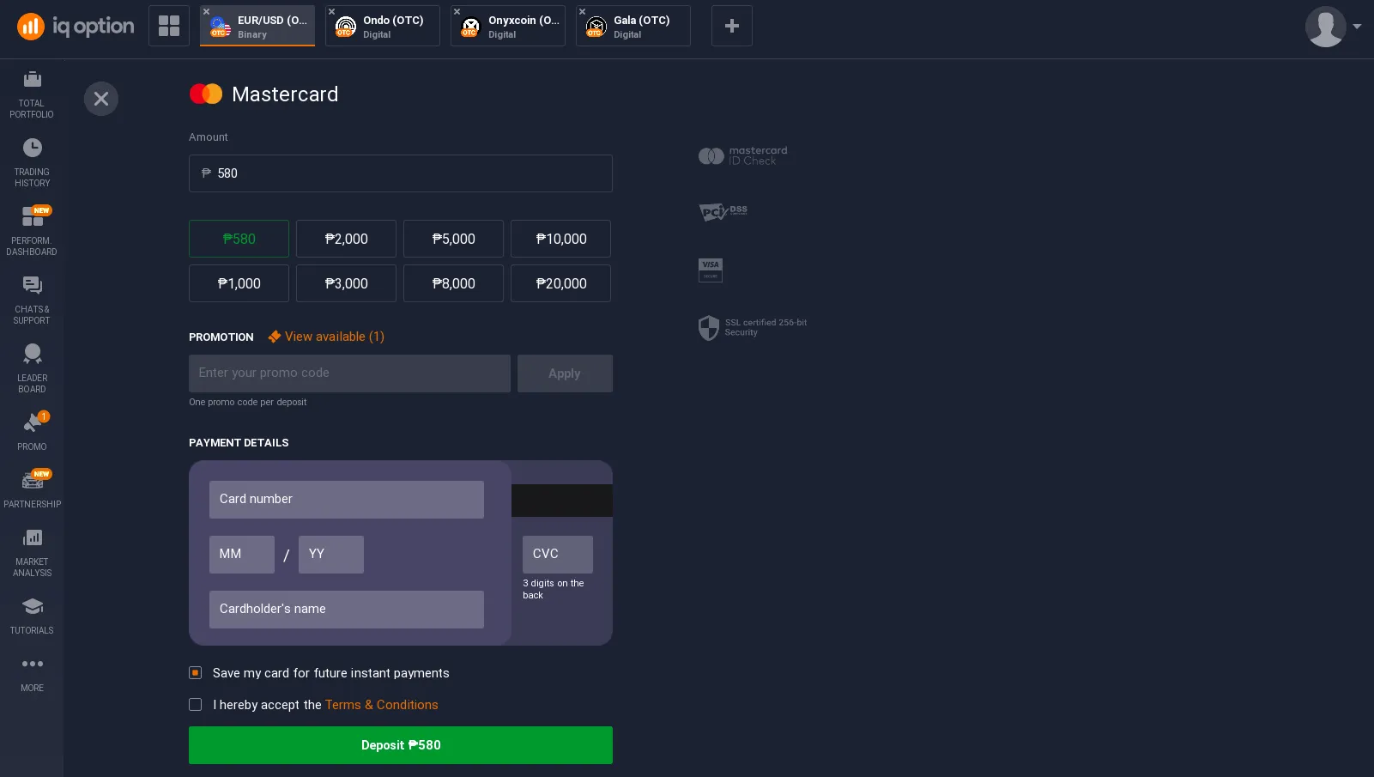The image size is (1374, 777).
Task: Open Total Portfolio from sidebar
Action: [32, 94]
